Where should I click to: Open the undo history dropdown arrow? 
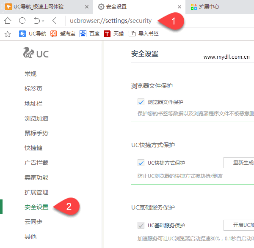click(43, 21)
